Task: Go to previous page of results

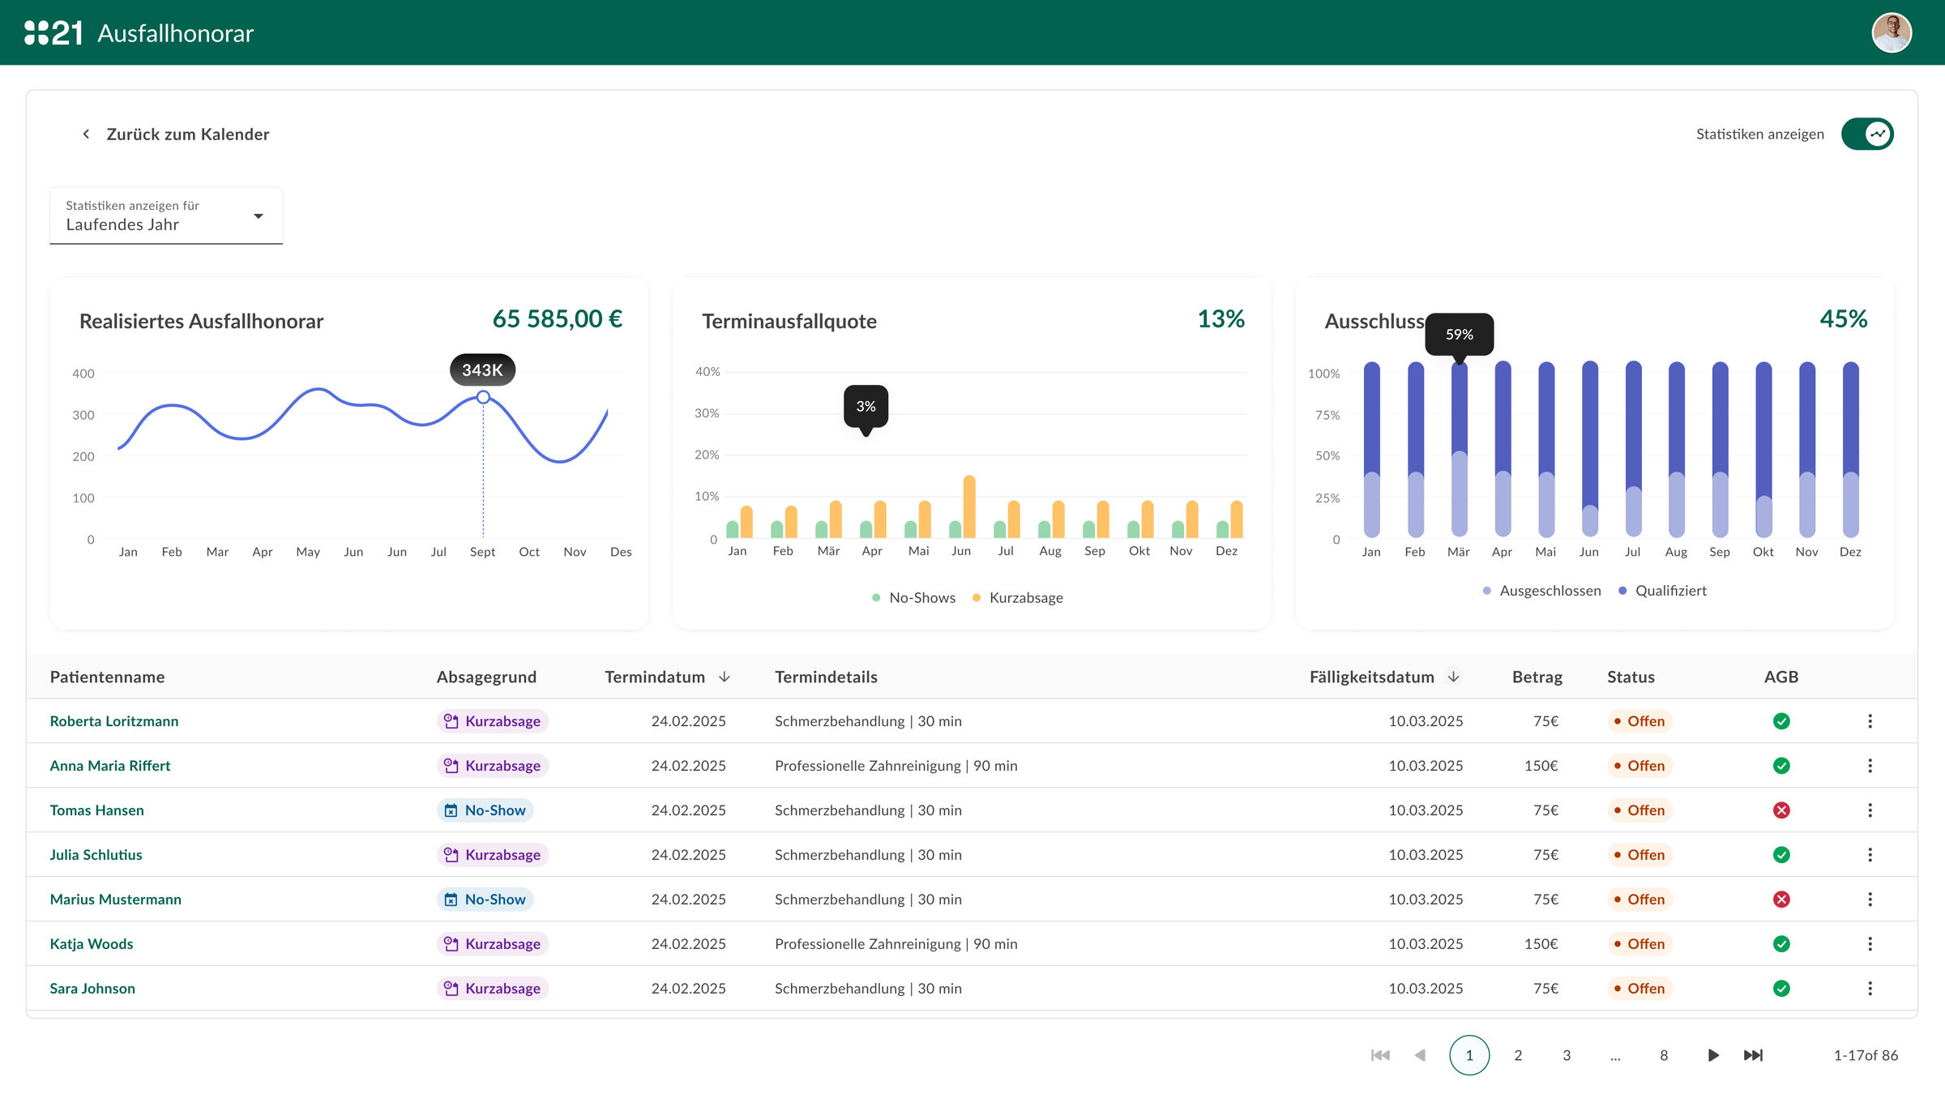Action: pyautogui.click(x=1420, y=1055)
